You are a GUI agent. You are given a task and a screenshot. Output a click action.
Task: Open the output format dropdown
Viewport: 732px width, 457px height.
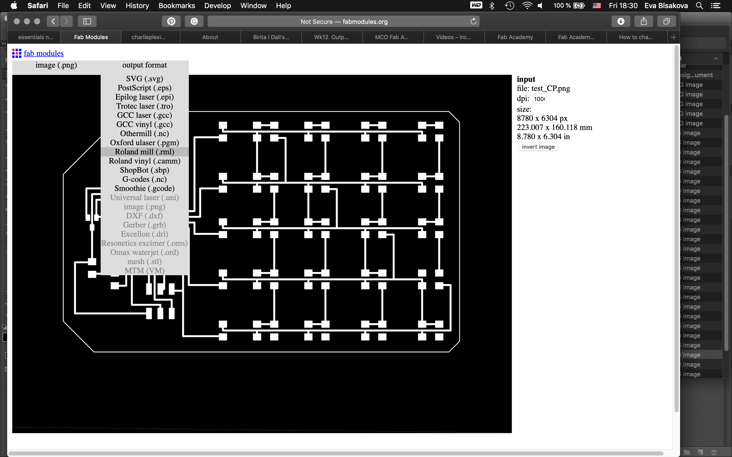(144, 65)
